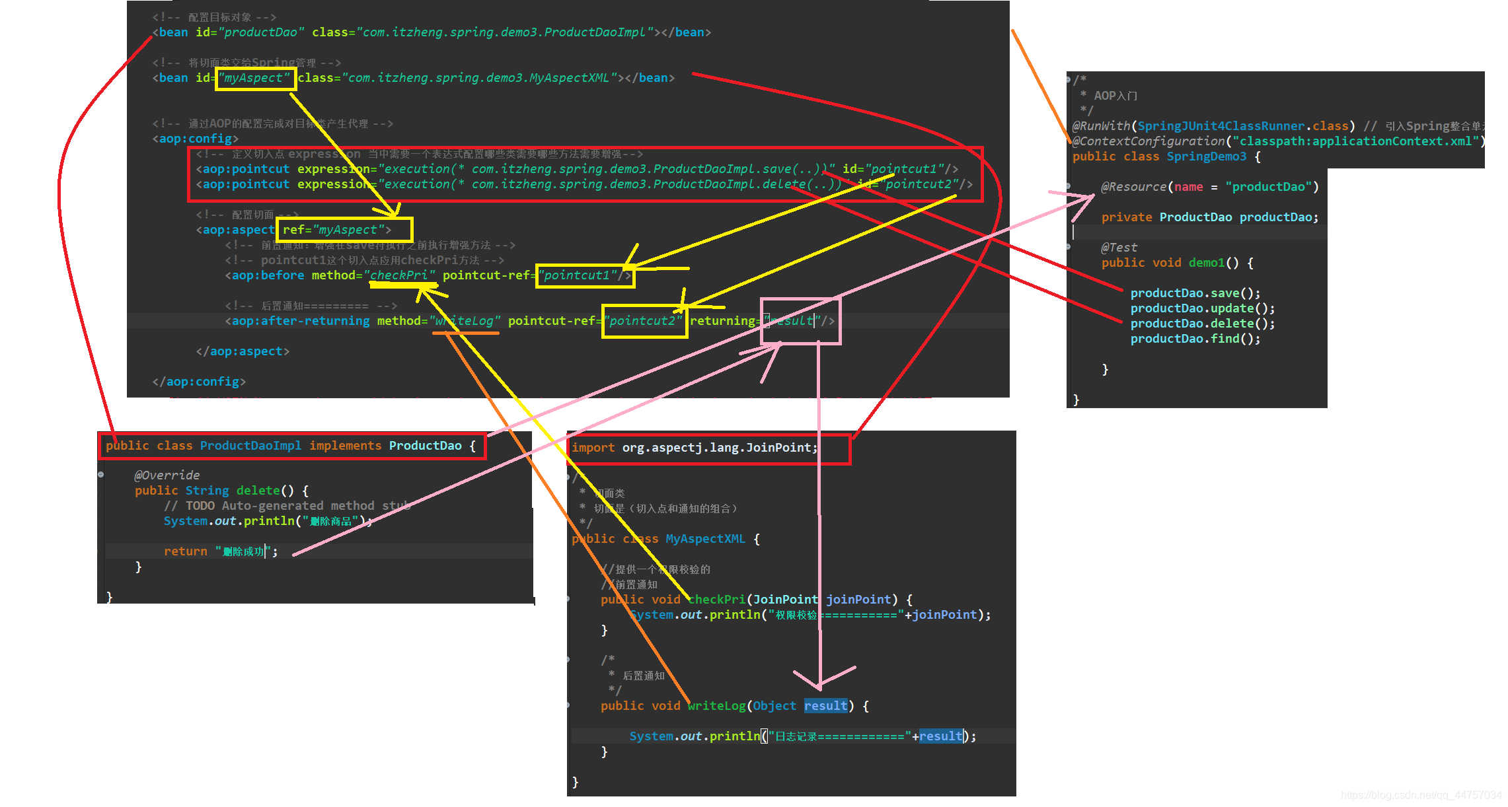The height and width of the screenshot is (807, 1508).
Task: Click ProductDaoImpl in the class declaration
Action: pos(250,446)
